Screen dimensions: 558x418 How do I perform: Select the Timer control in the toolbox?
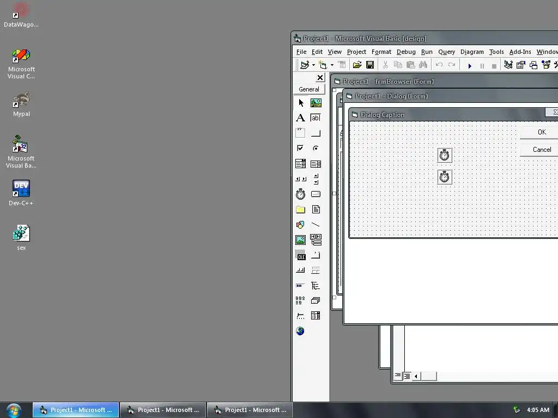click(x=301, y=194)
